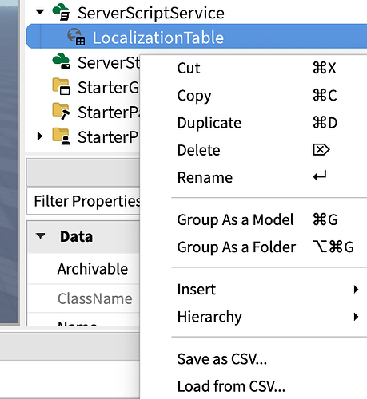
Task: Collapse the ServerScriptService tree node
Action: pos(40,12)
